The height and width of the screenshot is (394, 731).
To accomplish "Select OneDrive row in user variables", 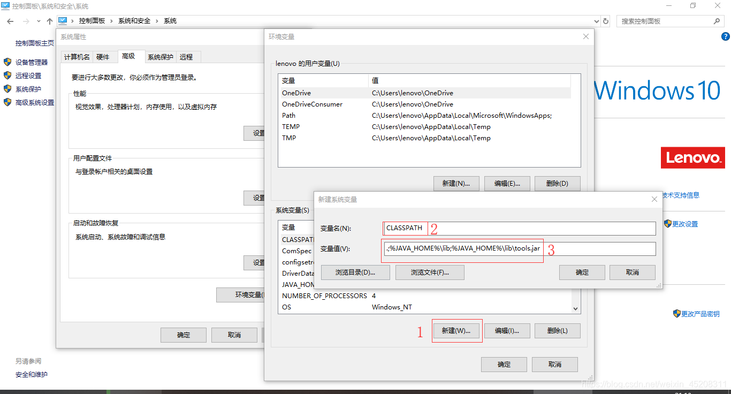I will tap(424, 93).
